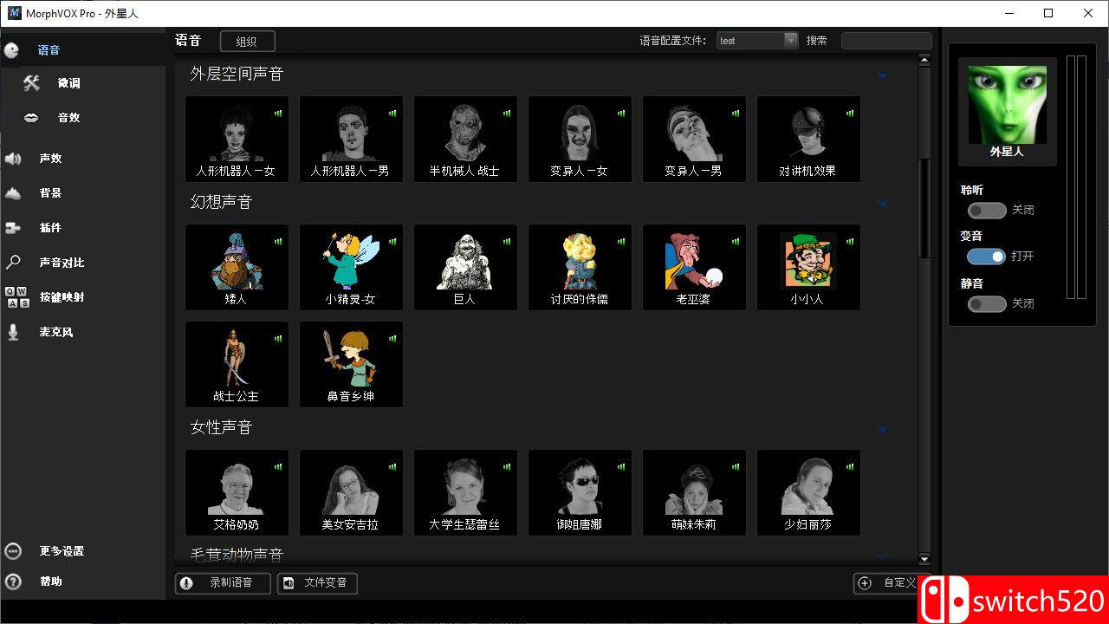Viewport: 1109px width, 624px height.
Task: Pick the 对讲机效果 radio voice icon
Action: [808, 138]
